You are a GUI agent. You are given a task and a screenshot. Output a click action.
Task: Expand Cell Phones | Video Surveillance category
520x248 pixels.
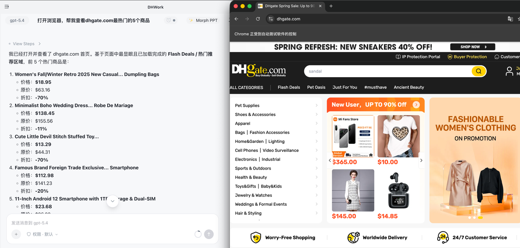coord(276,150)
